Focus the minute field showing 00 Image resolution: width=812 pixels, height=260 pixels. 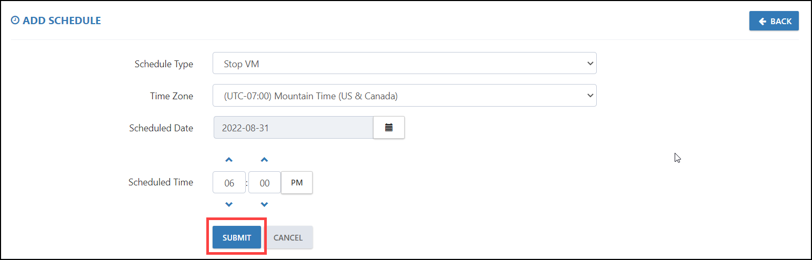[265, 183]
